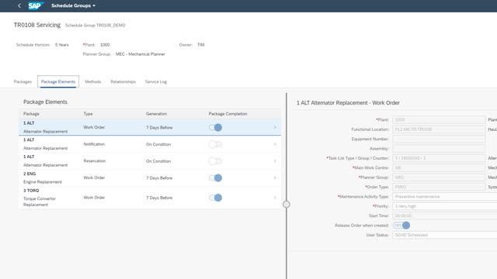497x279 pixels.
Task: Select the Package Elements tab
Action: (x=58, y=81)
